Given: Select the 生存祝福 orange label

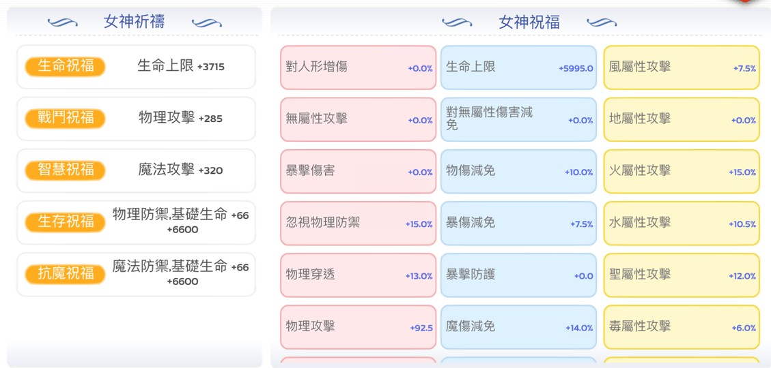Looking at the screenshot, I should pos(66,221).
